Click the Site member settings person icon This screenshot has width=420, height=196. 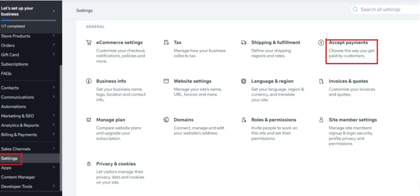point(321,120)
